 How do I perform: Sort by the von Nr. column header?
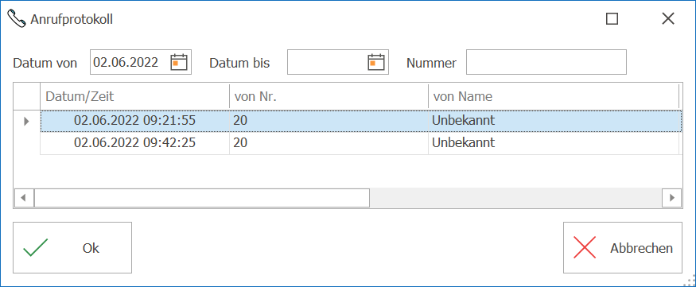pyautogui.click(x=329, y=96)
